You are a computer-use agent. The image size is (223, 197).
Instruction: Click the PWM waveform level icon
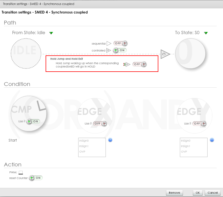click(x=21, y=172)
